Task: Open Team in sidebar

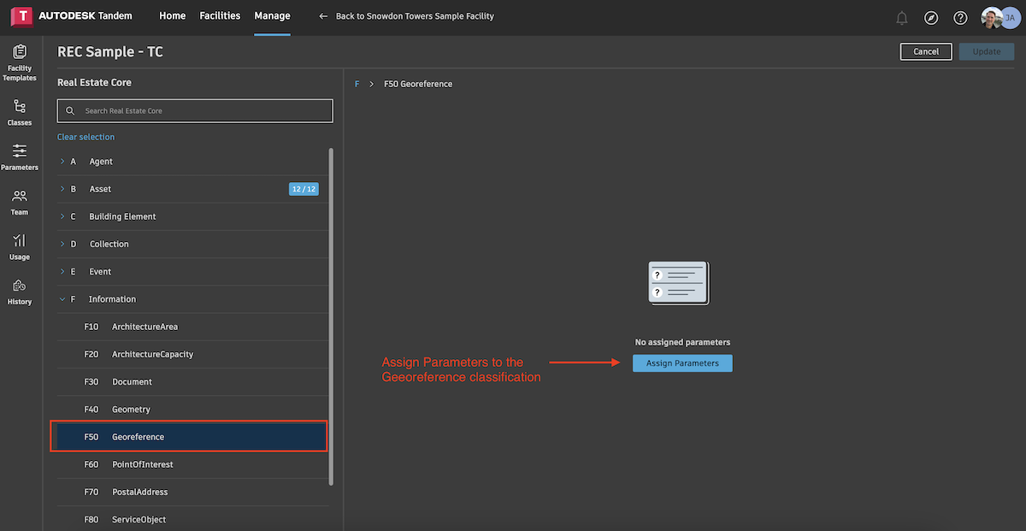Action: [x=20, y=203]
